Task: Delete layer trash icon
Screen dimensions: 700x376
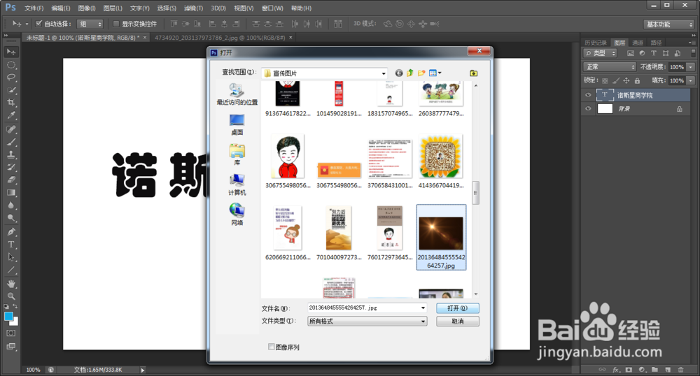Action: (681, 370)
